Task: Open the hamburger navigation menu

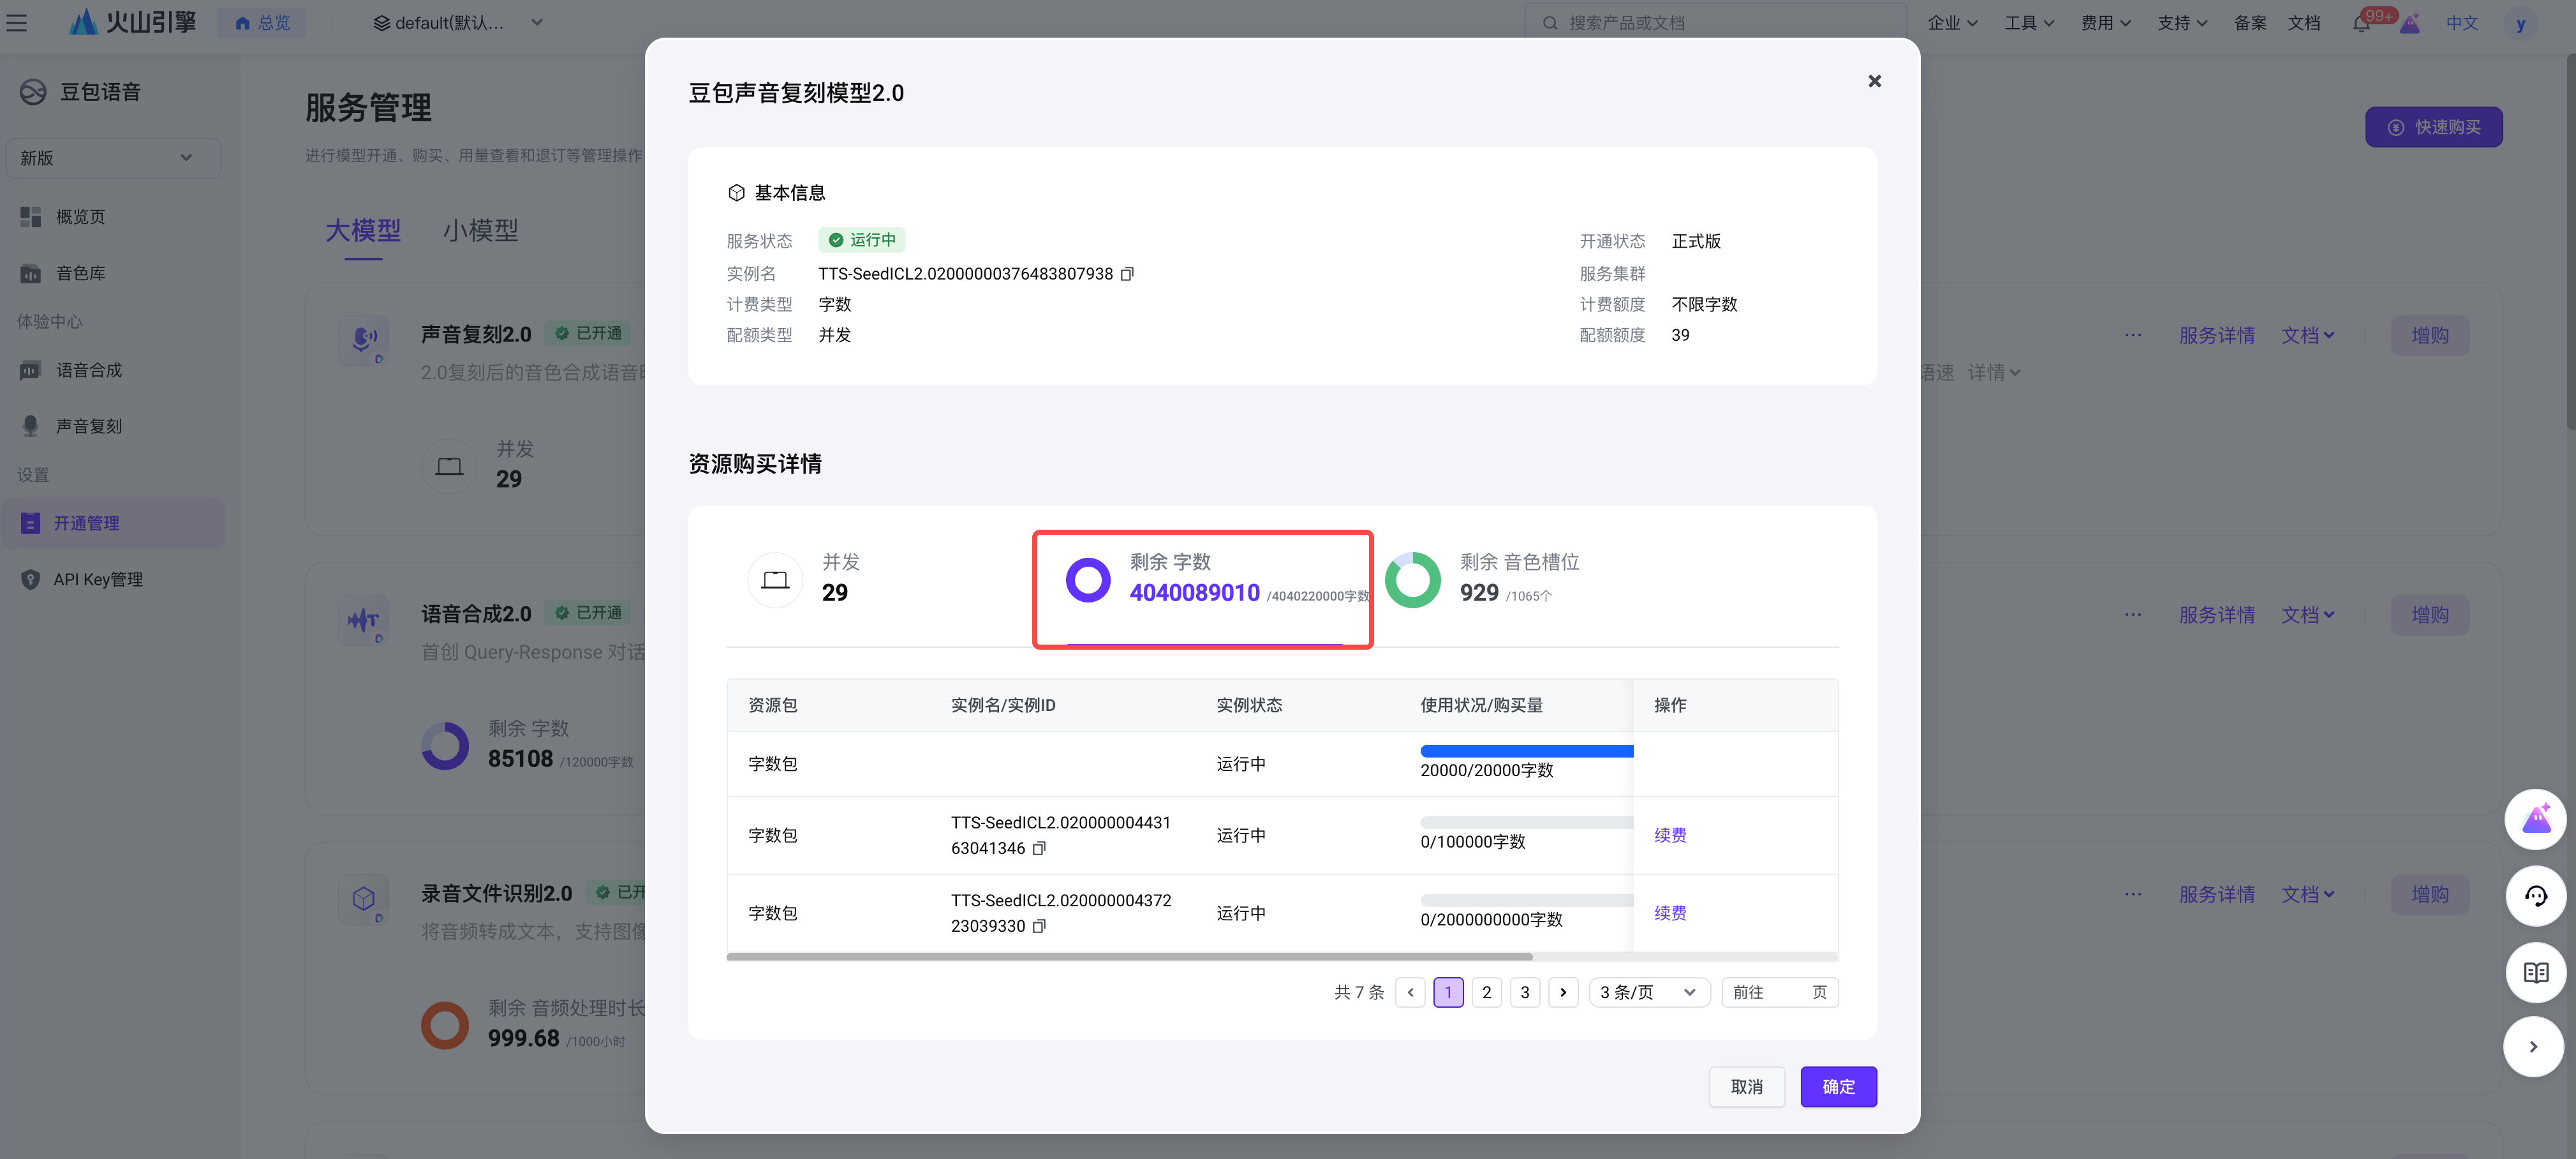Action: point(17,22)
